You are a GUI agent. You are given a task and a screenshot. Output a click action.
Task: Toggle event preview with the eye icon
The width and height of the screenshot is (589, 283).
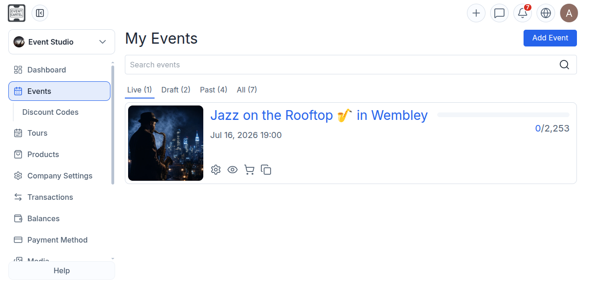(233, 170)
